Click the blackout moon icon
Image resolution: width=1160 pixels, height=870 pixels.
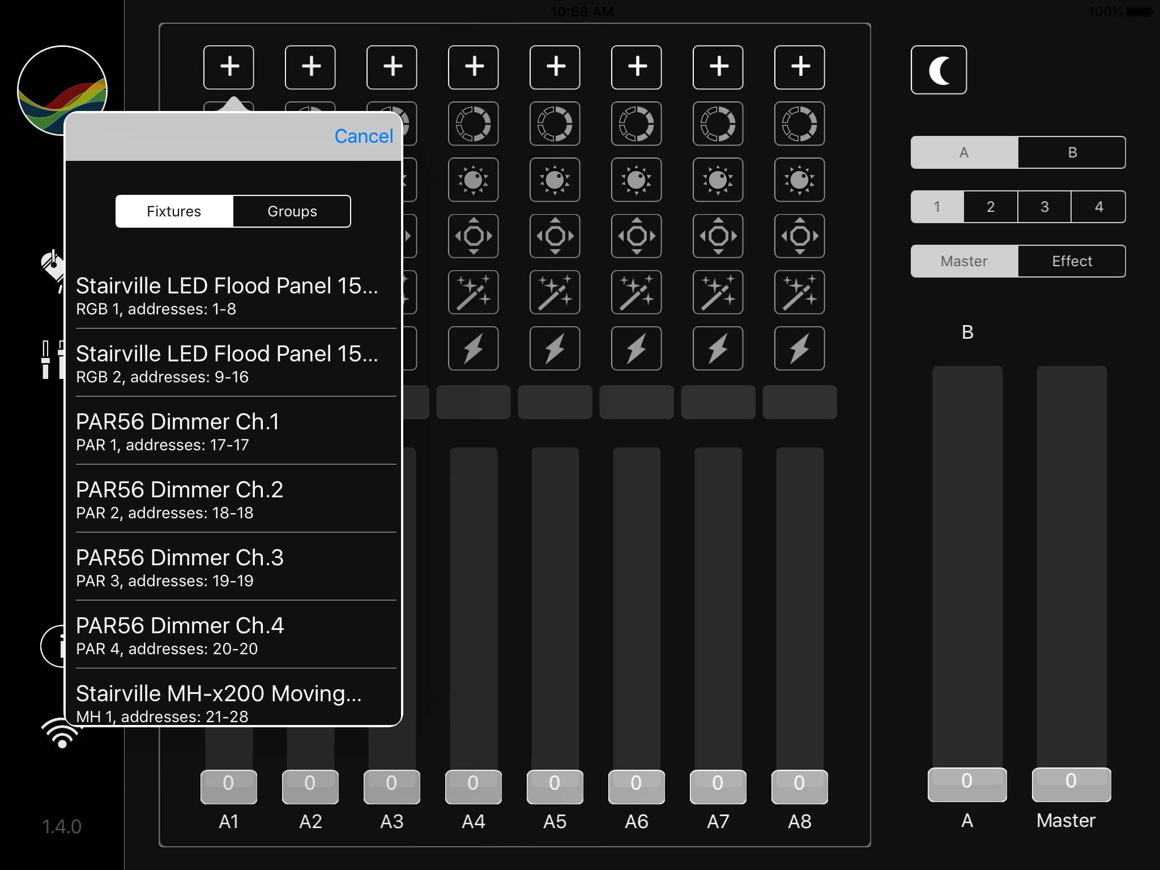point(939,70)
